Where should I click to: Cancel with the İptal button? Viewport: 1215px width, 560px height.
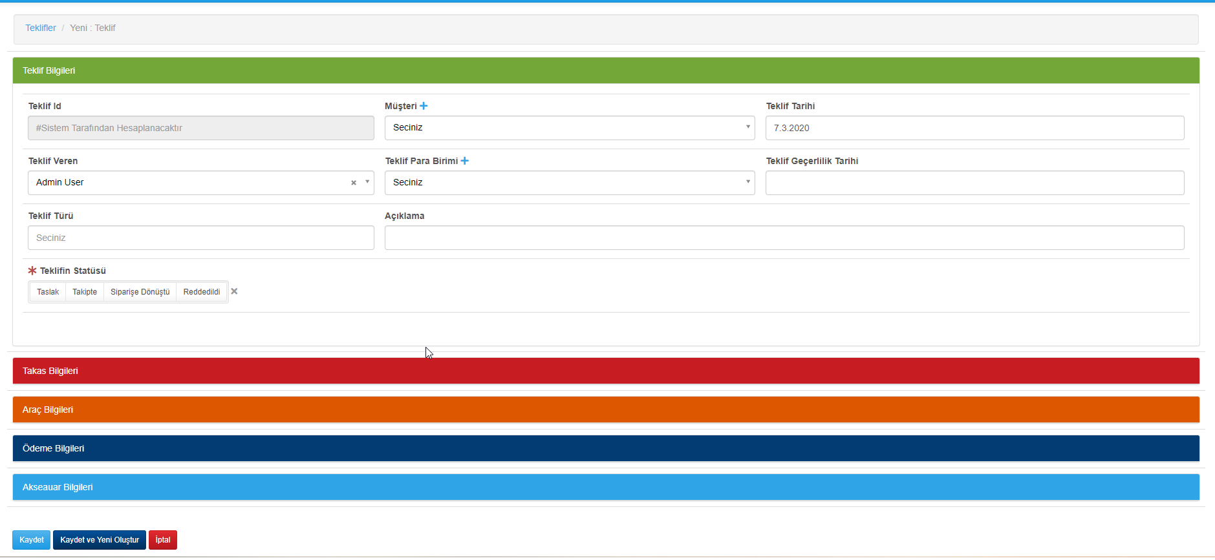[x=163, y=540]
